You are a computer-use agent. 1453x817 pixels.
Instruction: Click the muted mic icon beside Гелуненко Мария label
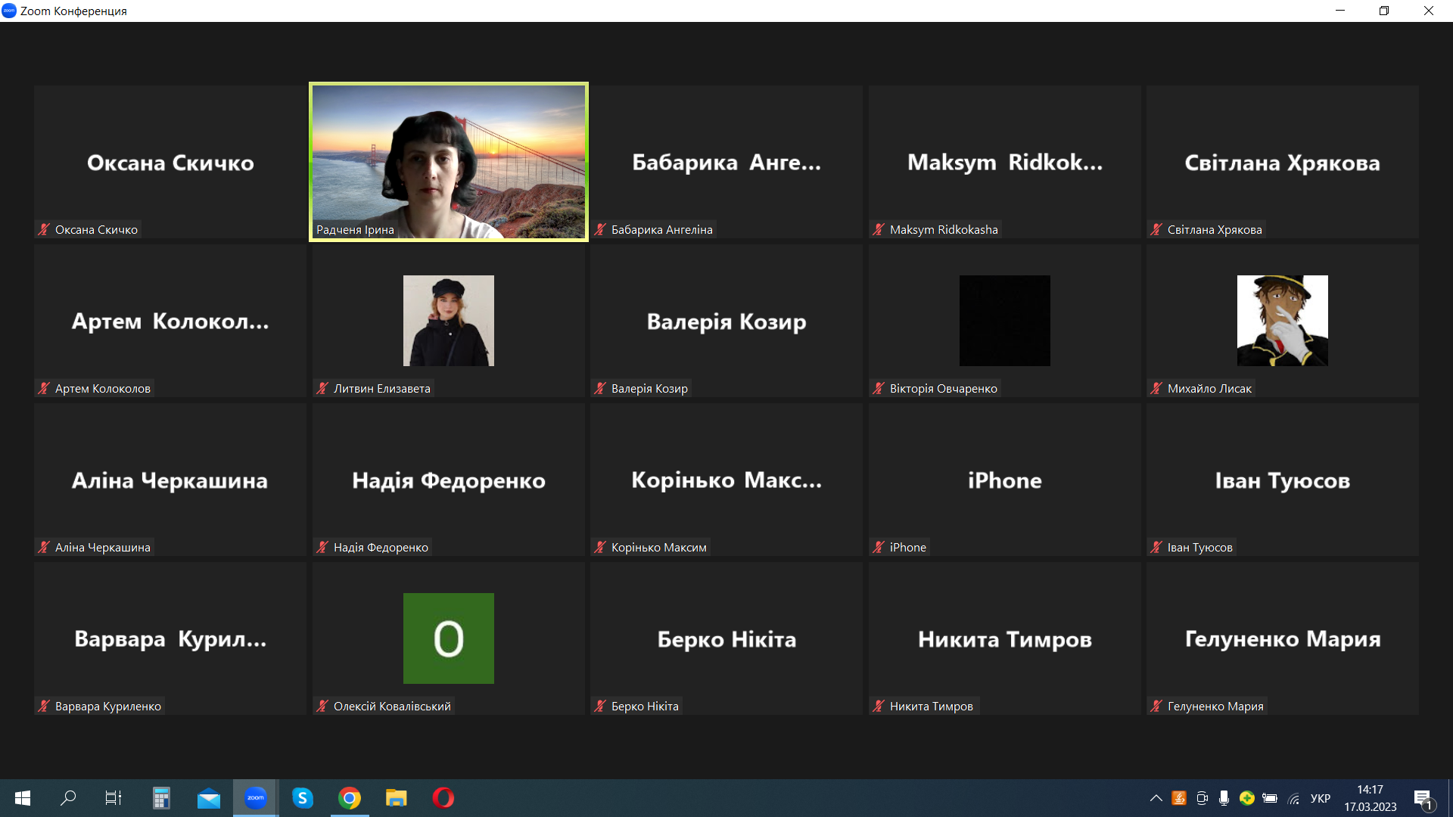1156,706
